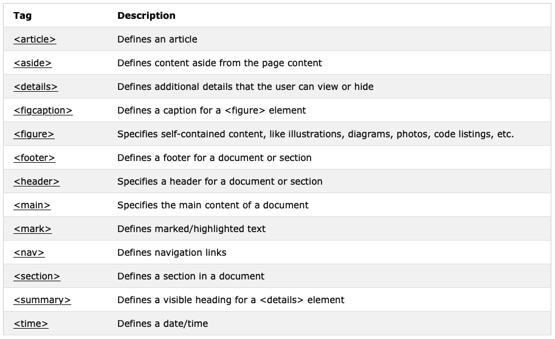The height and width of the screenshot is (339, 555).
Task: Follow the <details> tag link
Action: (x=35, y=87)
